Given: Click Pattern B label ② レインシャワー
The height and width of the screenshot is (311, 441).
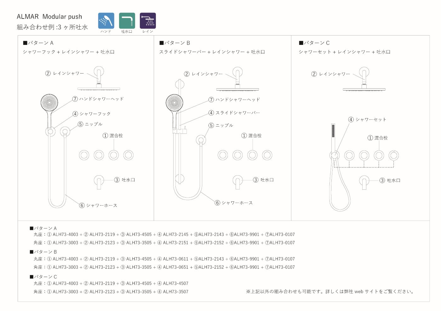Looking at the screenshot, I should 203,74.
